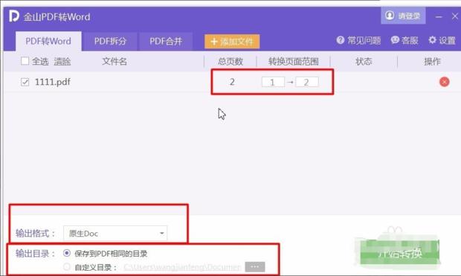
Task: Click the 状态 column header
Action: 364,62
